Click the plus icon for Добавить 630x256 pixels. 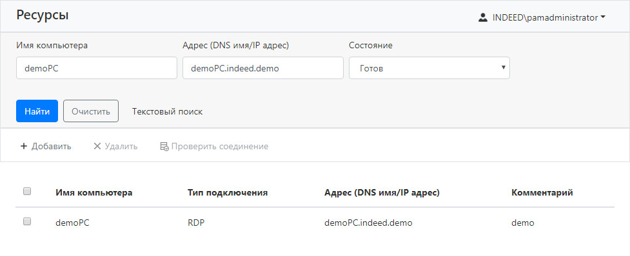click(x=24, y=146)
